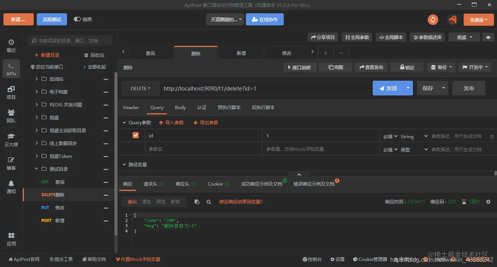The width and height of the screenshot is (497, 267).
Task: Collapse the request panel up arrow
Action: click(x=299, y=175)
